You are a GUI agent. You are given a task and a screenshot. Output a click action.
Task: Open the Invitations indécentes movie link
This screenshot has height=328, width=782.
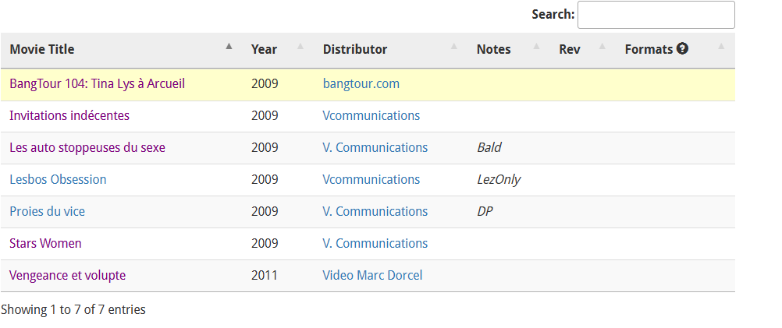[x=69, y=115]
